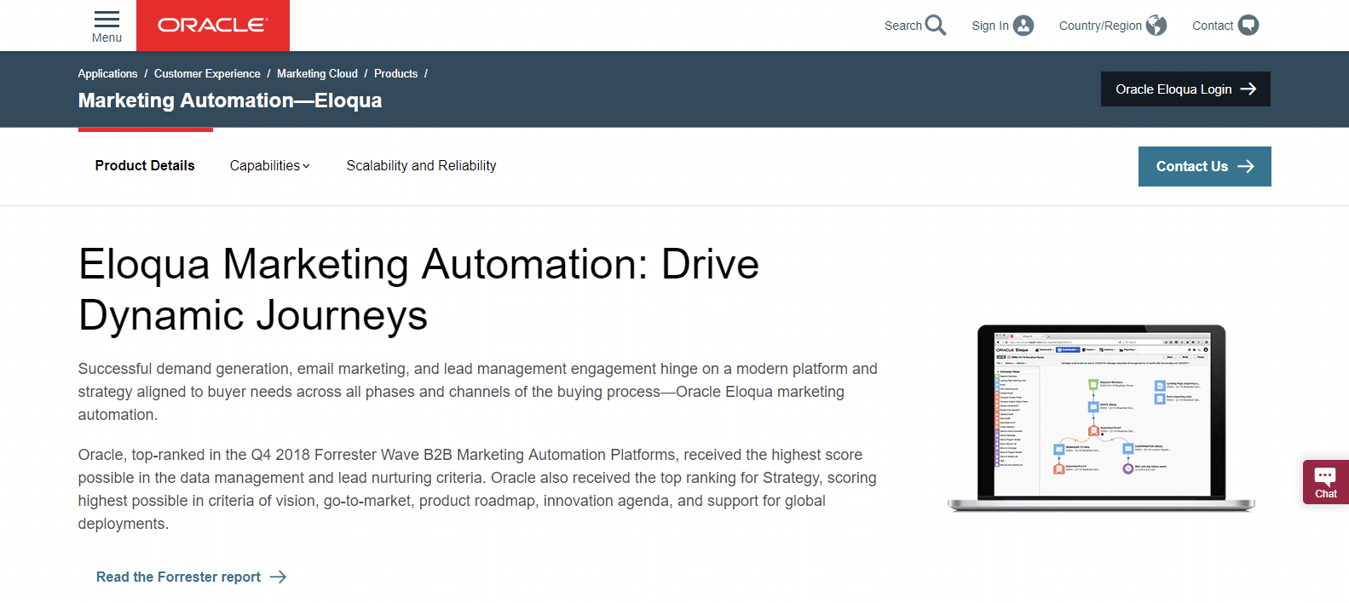Click the Marketing Automation—Eloqua page title
Screen dimensions: 1349x603
point(230,100)
